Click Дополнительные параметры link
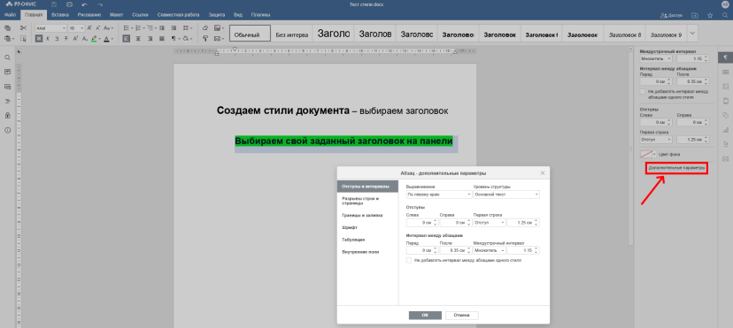Image resolution: width=733 pixels, height=328 pixels. click(x=676, y=168)
